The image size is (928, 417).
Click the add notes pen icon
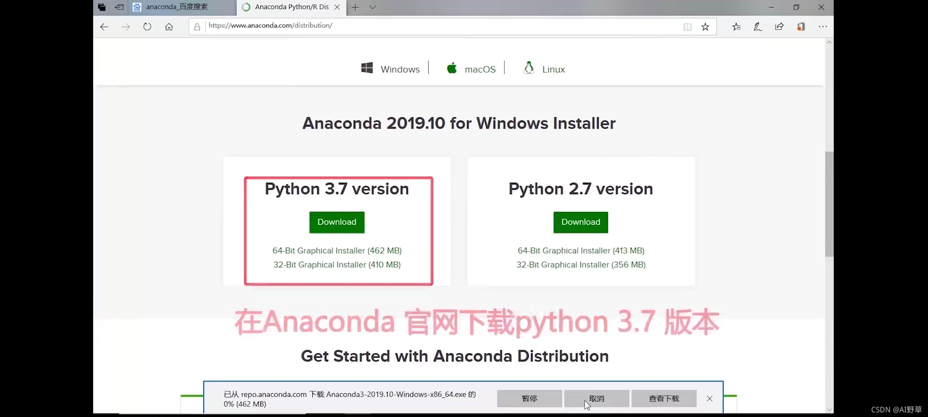pyautogui.click(x=758, y=27)
